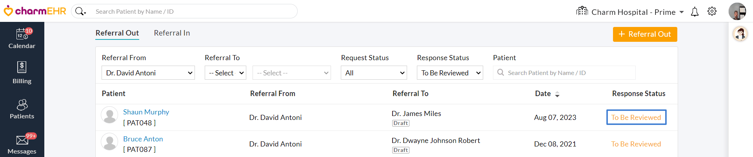The height and width of the screenshot is (157, 753).
Task: Switch to the Referral In tab
Action: 172,33
